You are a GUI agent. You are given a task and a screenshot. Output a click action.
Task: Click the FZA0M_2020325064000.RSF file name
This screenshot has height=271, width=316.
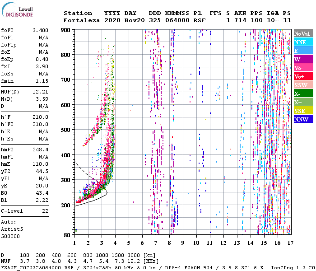tap(37, 268)
